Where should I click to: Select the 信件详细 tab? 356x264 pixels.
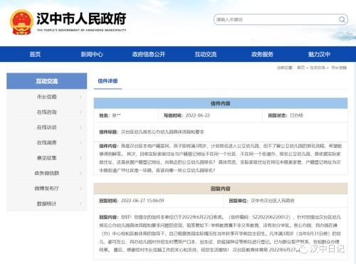click(108, 81)
